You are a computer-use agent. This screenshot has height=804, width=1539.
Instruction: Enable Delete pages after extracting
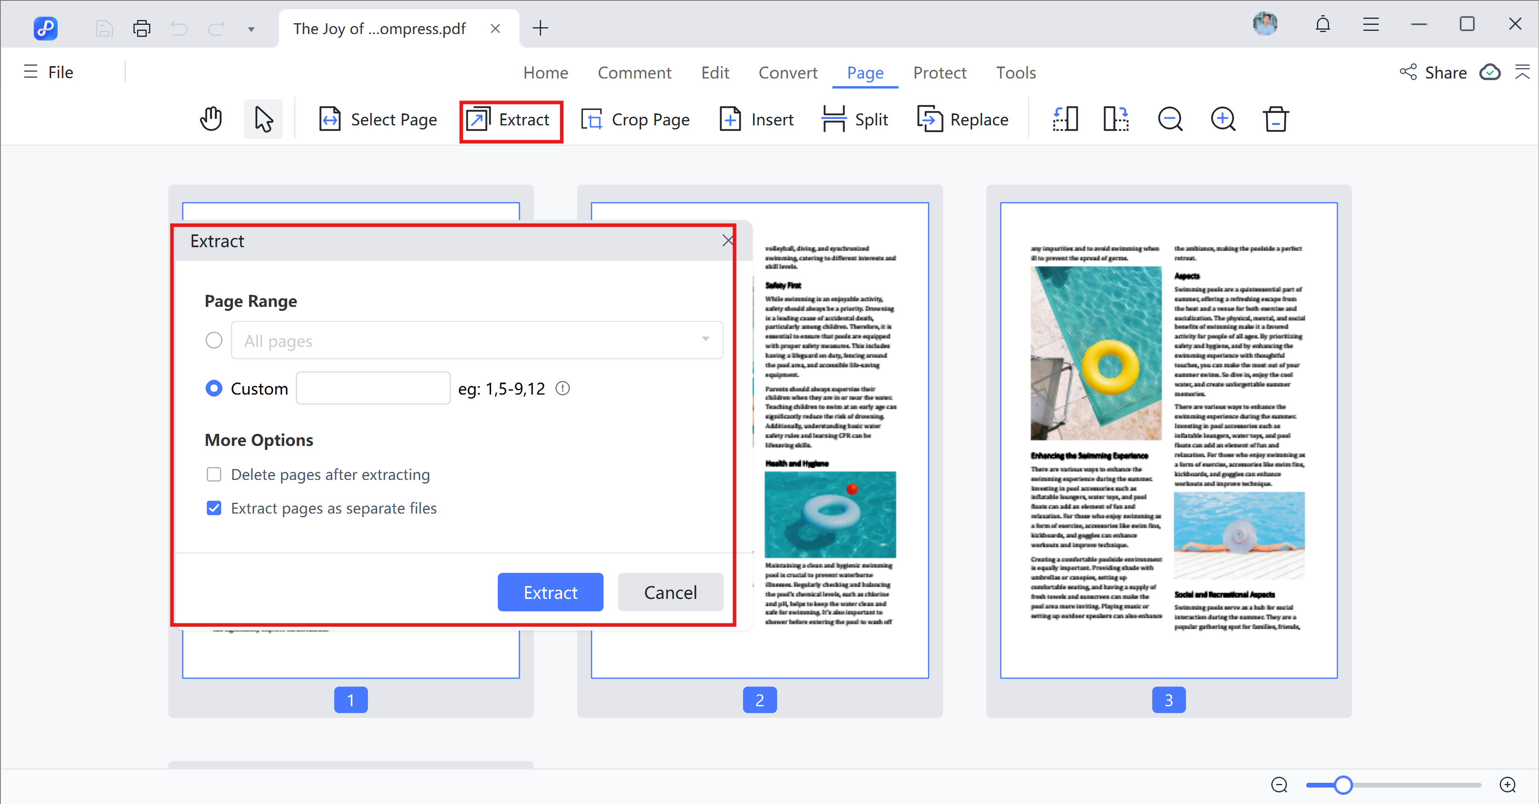(213, 474)
